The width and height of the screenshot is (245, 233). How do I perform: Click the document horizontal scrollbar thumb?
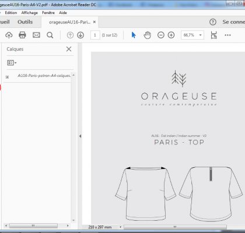(x=175, y=227)
